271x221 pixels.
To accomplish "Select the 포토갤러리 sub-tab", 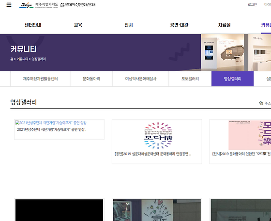I will [x=190, y=79].
